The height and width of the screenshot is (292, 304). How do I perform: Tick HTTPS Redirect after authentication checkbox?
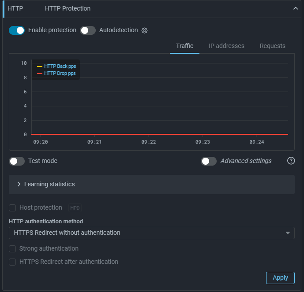[x=12, y=262]
